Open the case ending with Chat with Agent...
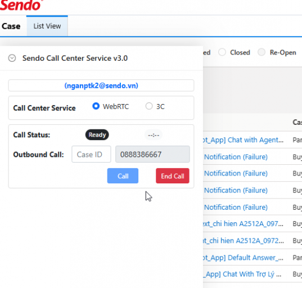Viewport: 302px width, 288px height. coord(243,140)
